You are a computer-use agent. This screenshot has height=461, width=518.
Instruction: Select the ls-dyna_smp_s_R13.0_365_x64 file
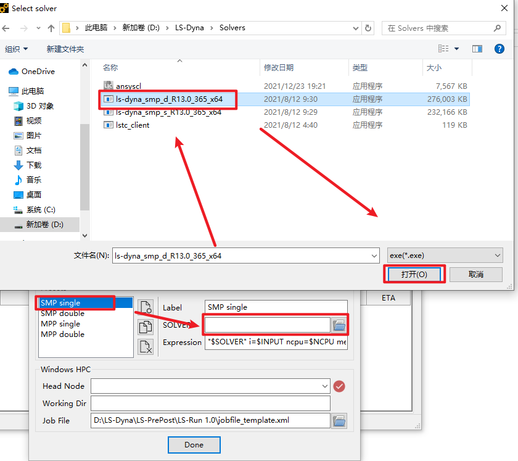tap(168, 112)
